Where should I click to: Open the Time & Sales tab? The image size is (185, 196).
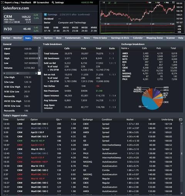(100, 38)
